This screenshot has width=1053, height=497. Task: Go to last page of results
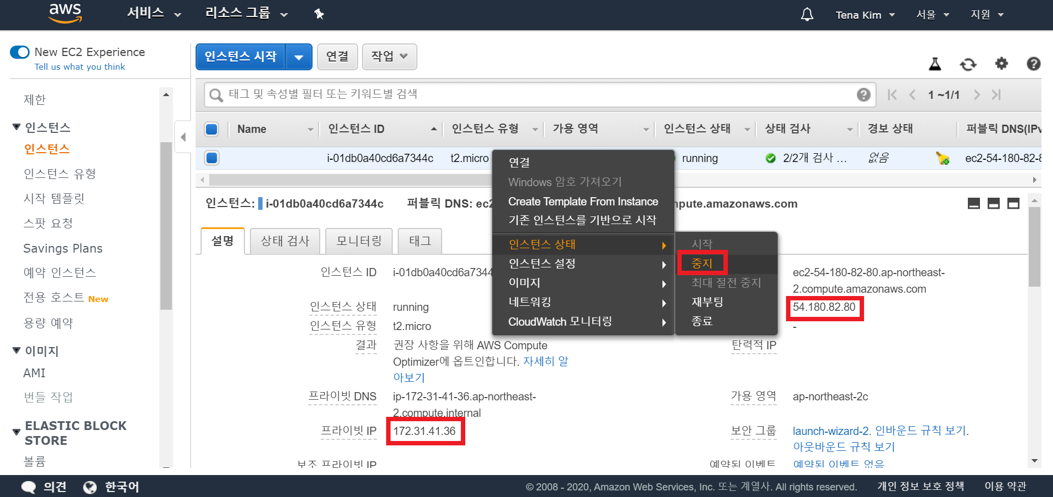pyautogui.click(x=996, y=95)
